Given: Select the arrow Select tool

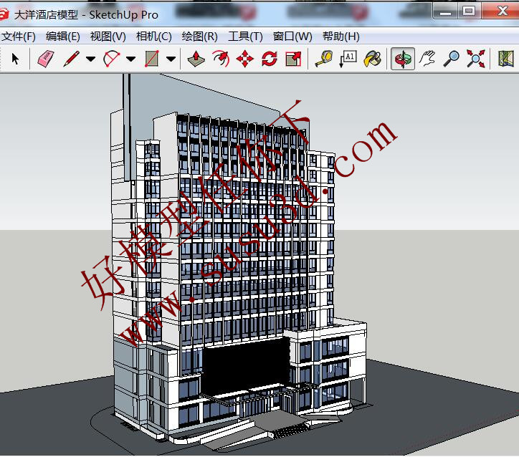Looking at the screenshot, I should click(x=15, y=59).
